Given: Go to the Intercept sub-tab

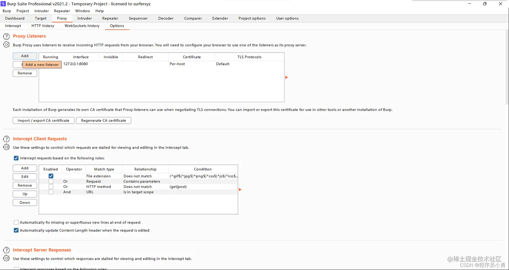Looking at the screenshot, I should pyautogui.click(x=13, y=26).
